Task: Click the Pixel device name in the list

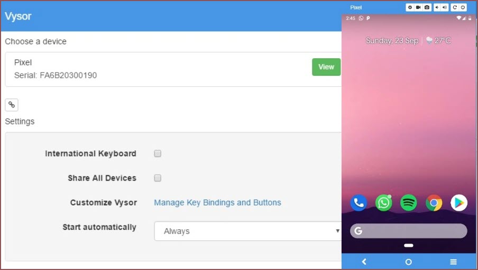Action: (x=23, y=62)
